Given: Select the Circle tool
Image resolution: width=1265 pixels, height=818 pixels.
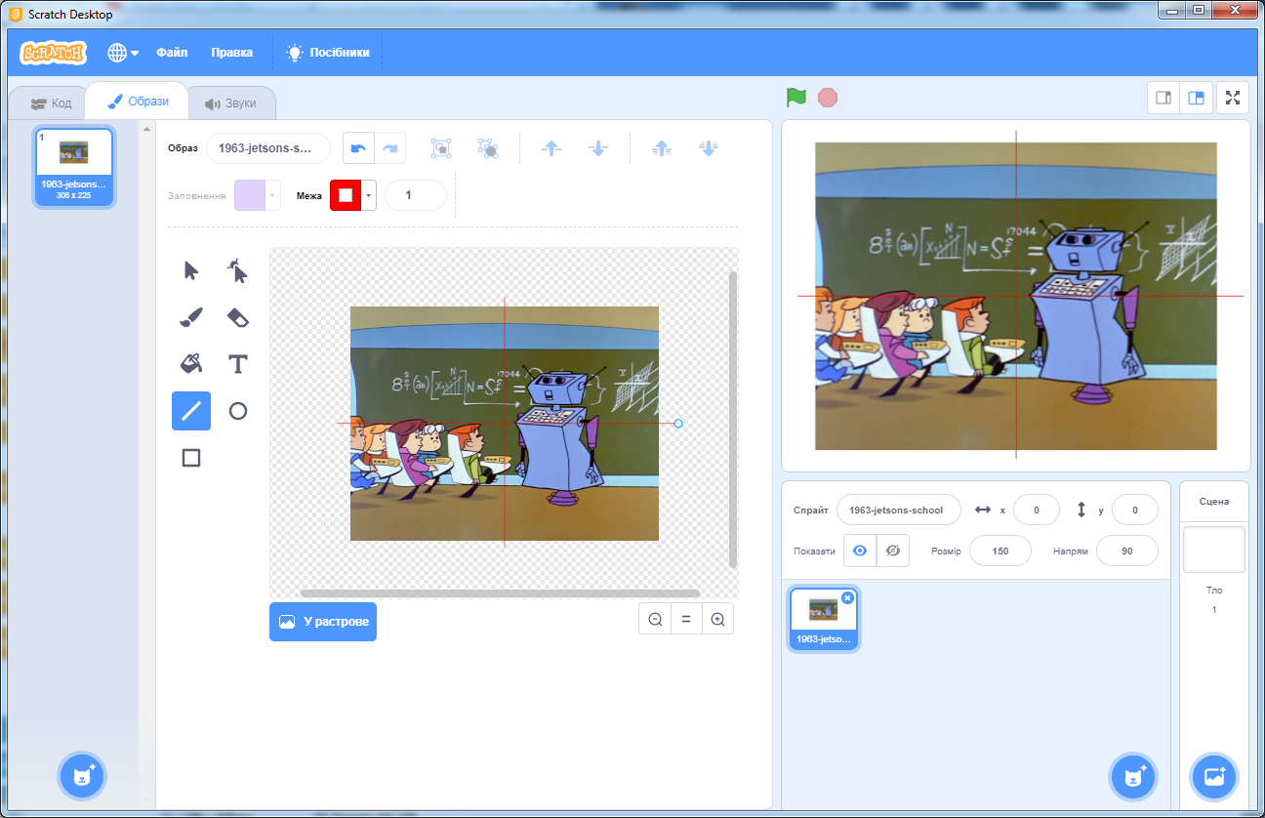Looking at the screenshot, I should pyautogui.click(x=238, y=411).
